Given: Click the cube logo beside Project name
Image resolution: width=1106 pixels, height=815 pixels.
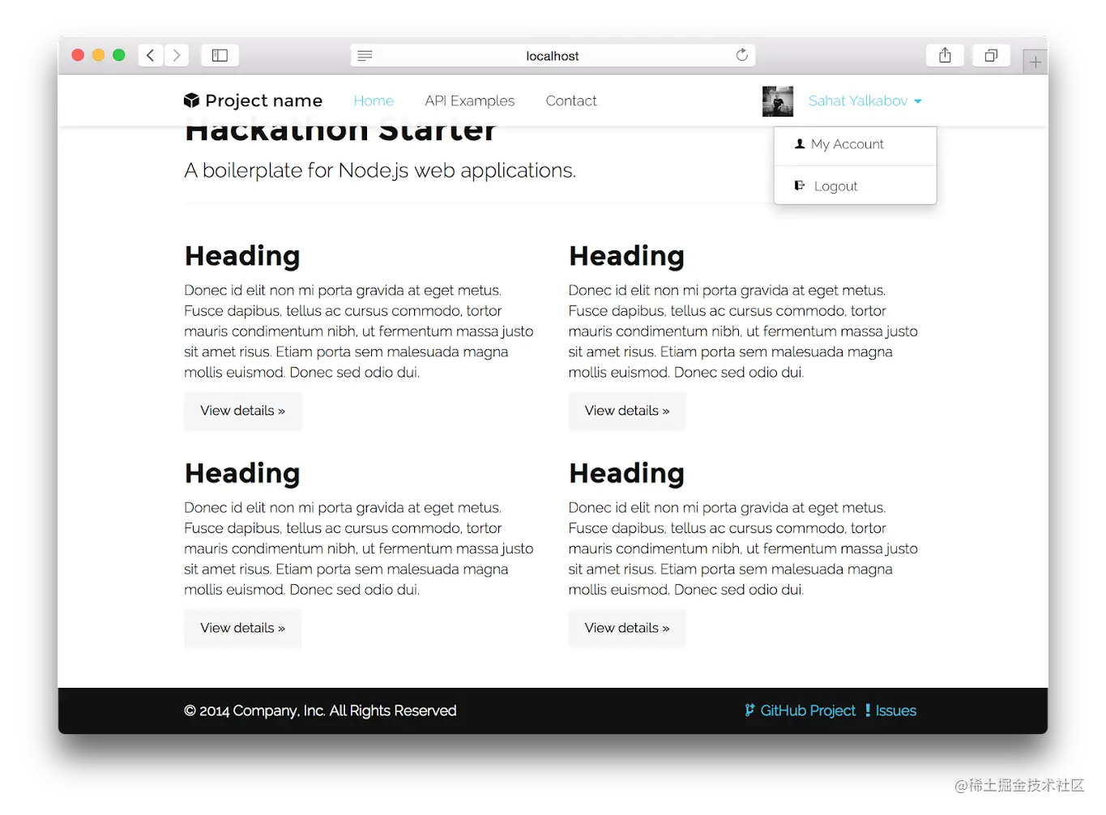Looking at the screenshot, I should click(191, 100).
